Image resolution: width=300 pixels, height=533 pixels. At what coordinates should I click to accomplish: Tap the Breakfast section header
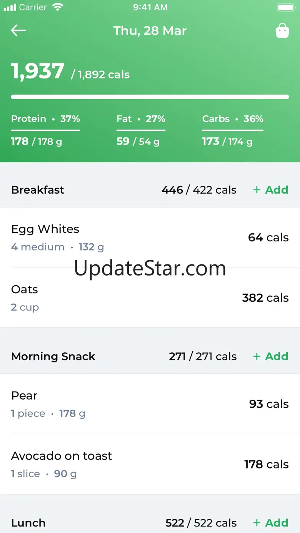pos(38,190)
